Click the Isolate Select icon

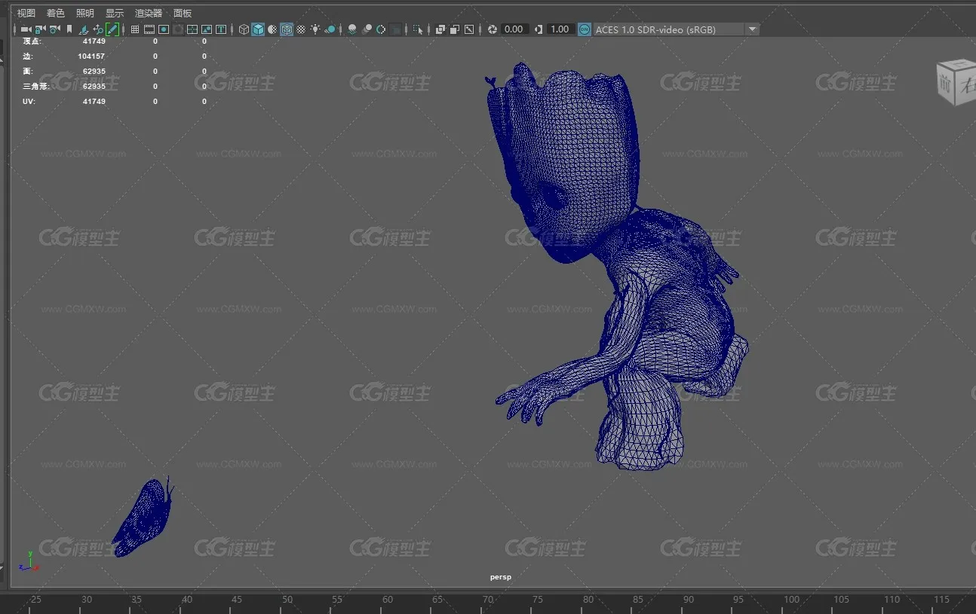point(418,29)
